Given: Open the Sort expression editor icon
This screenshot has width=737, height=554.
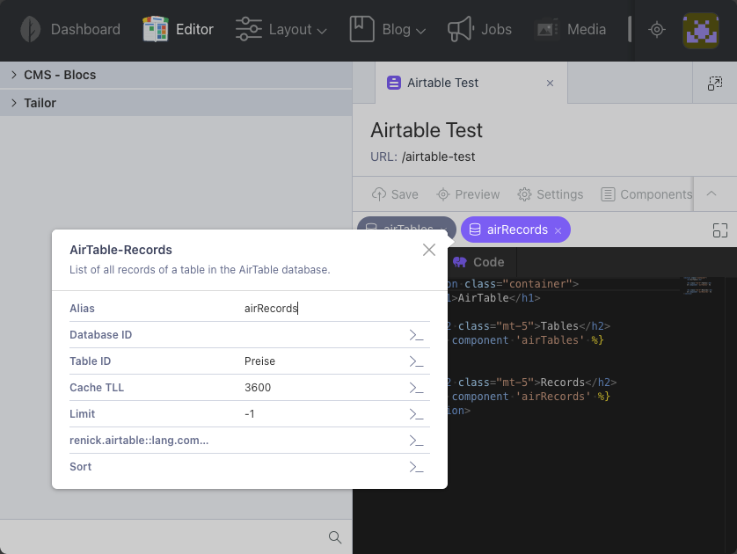Looking at the screenshot, I should click(417, 467).
